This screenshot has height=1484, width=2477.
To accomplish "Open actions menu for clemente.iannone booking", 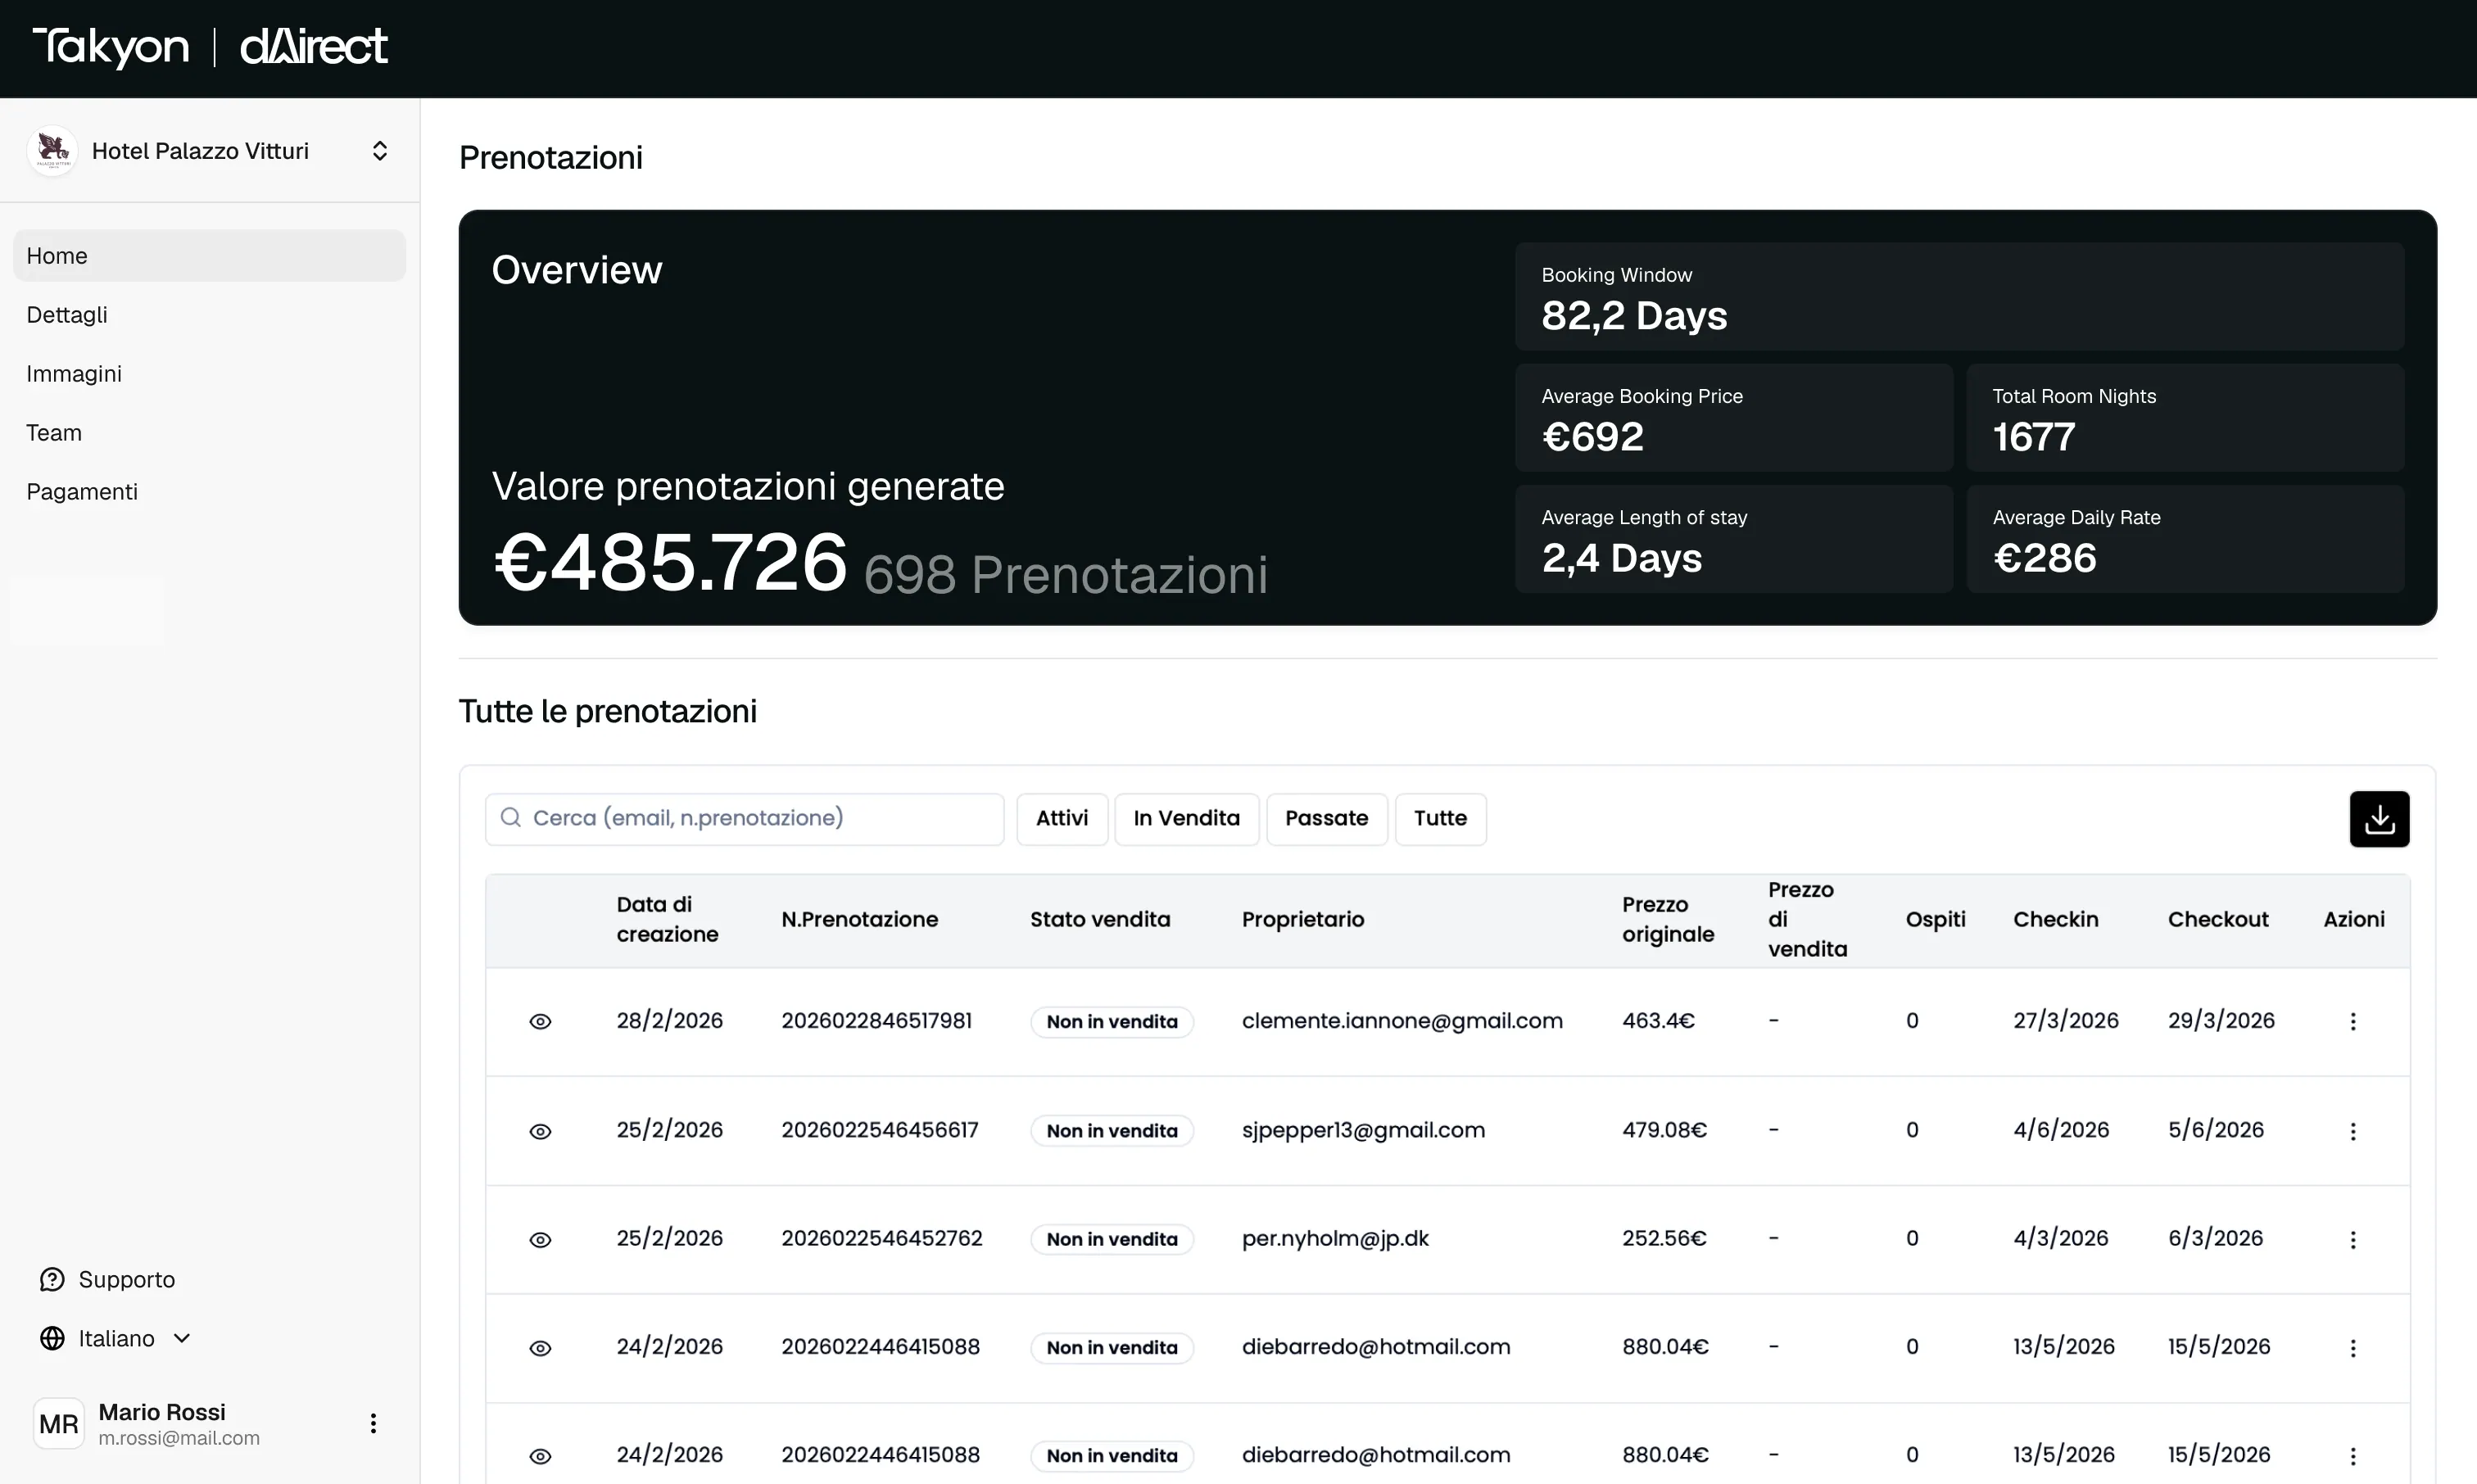I will (x=2352, y=1021).
